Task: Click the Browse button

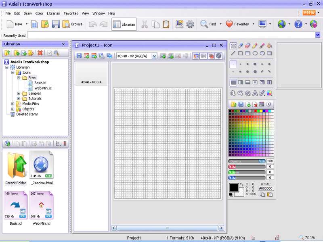Action: (x=72, y=24)
